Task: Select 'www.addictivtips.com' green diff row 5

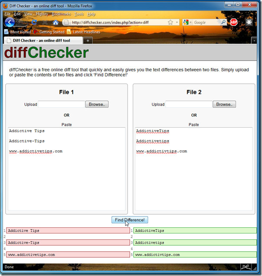Action: click(x=157, y=255)
